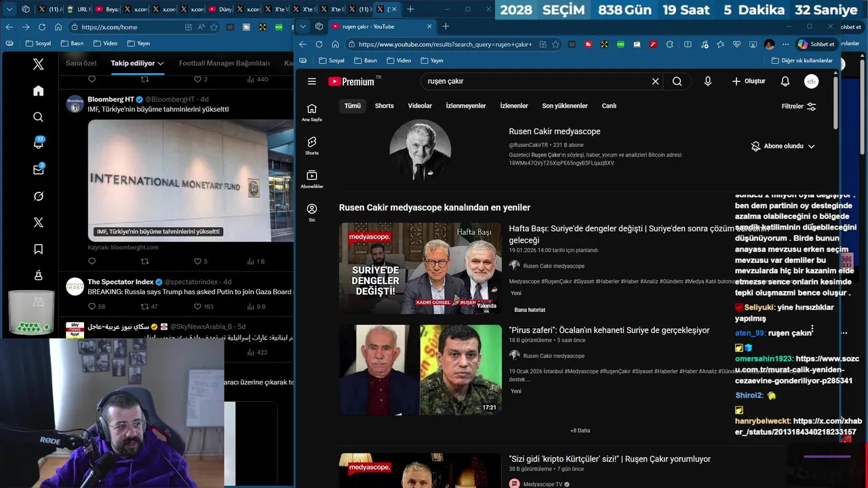Viewport: 868px width, 488px height.
Task: Open new tab in YouTube browser window
Action: pyautogui.click(x=446, y=26)
